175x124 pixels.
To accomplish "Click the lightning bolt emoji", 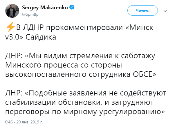I will (10, 29).
